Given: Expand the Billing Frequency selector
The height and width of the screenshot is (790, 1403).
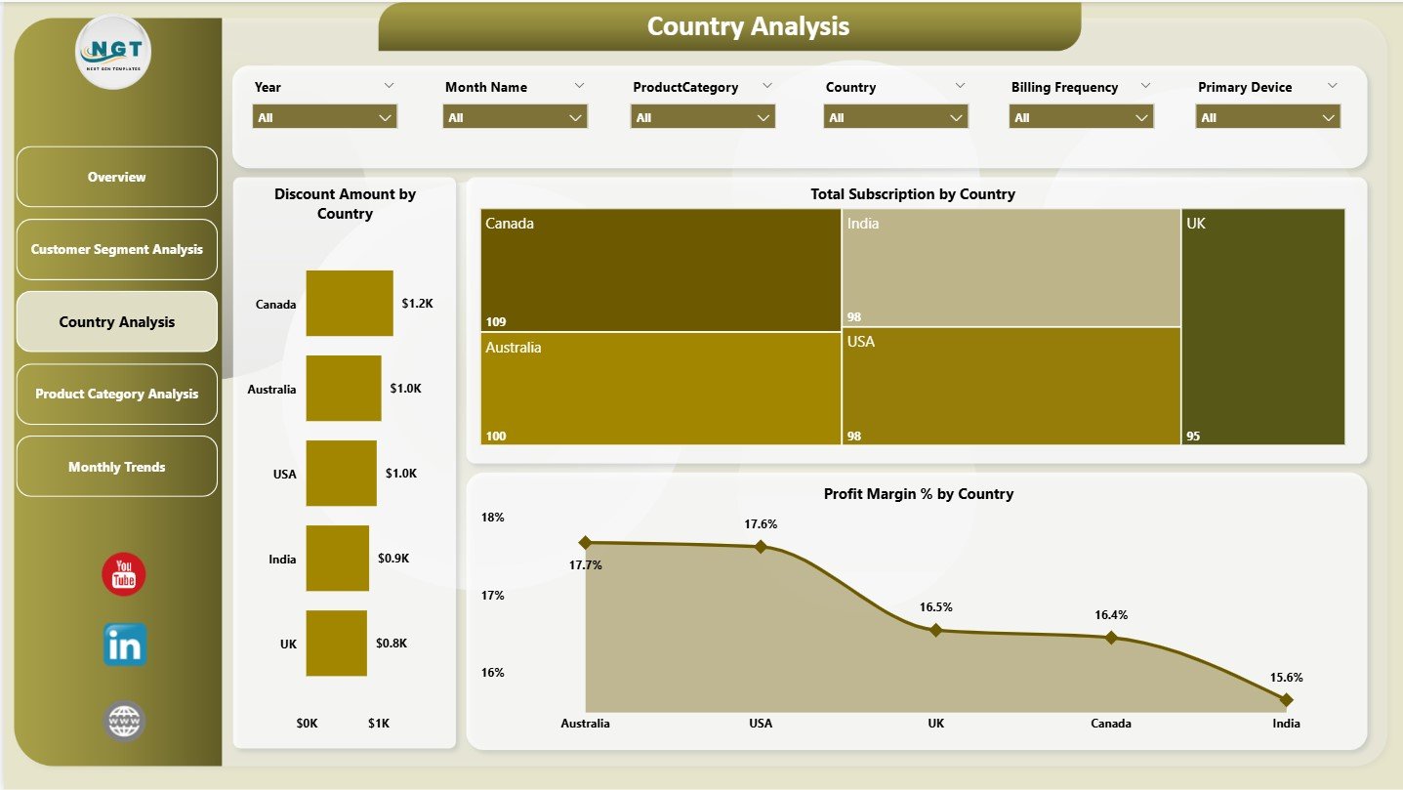Looking at the screenshot, I should (1081, 116).
